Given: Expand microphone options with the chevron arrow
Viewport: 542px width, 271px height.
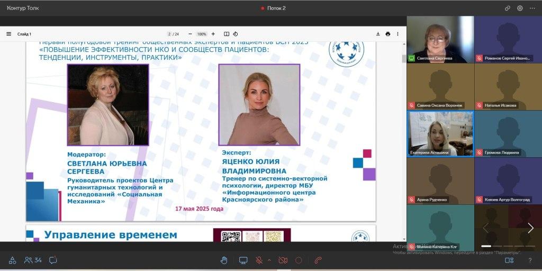Looking at the screenshot, I should [x=269, y=260].
